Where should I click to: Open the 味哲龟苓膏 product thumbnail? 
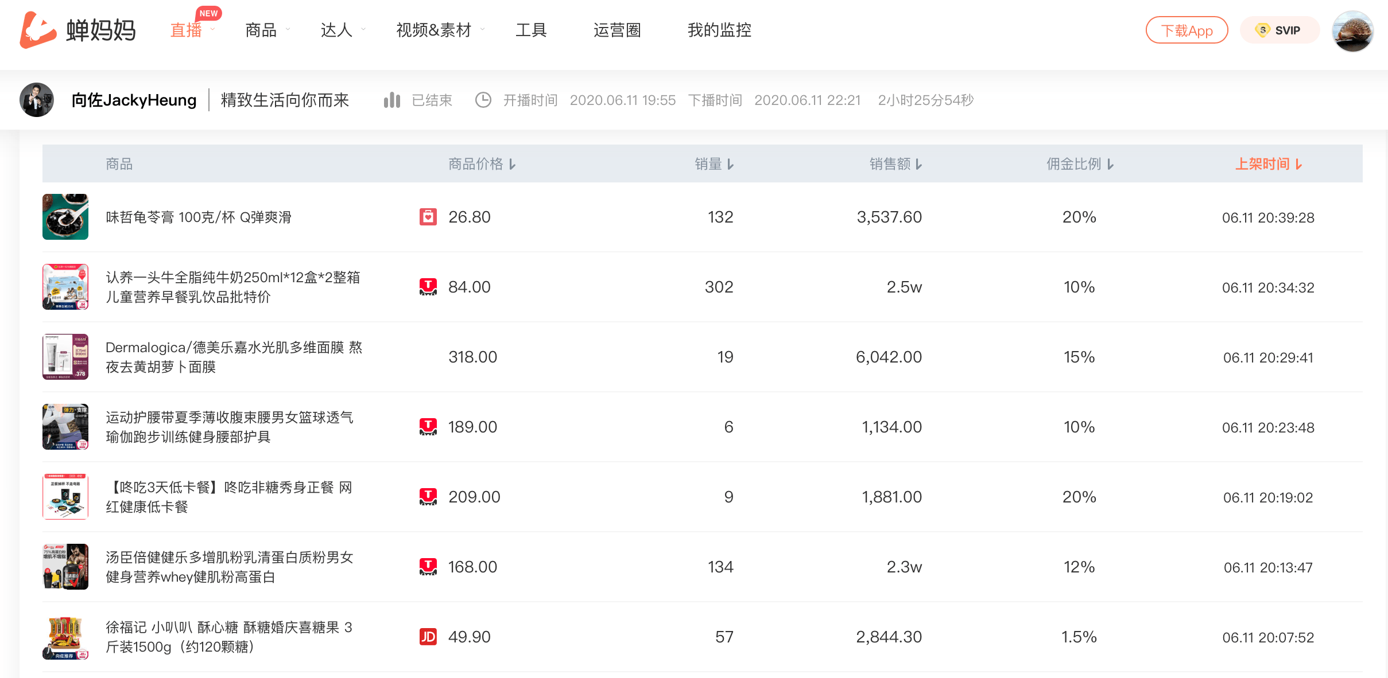[65, 217]
